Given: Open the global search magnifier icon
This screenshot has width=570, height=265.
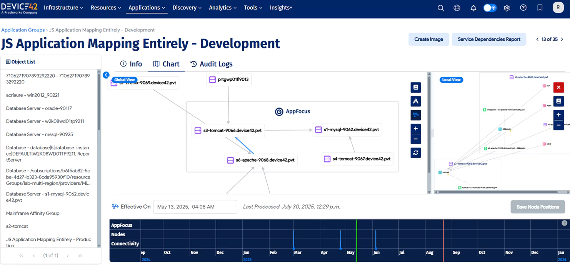Looking at the screenshot, I should pyautogui.click(x=441, y=8).
